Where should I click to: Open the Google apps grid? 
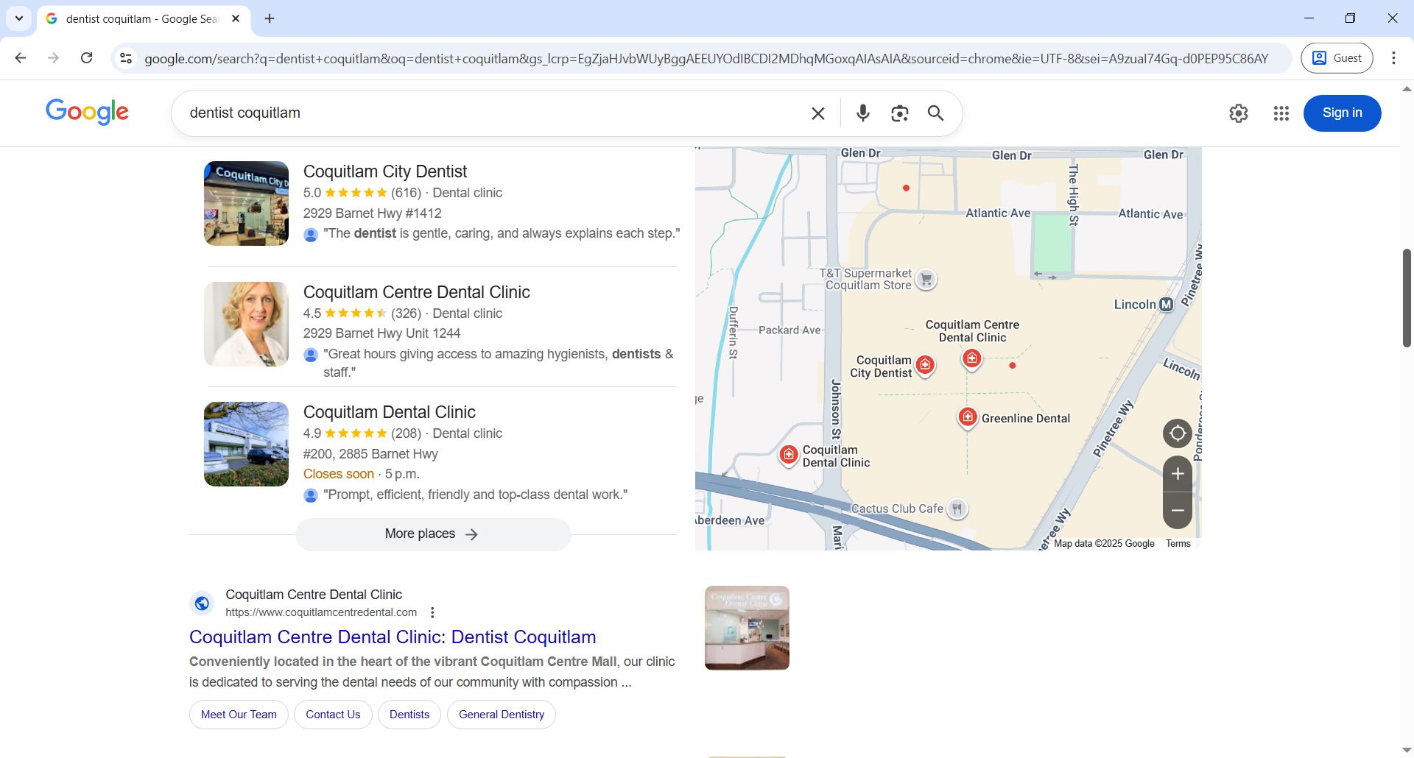click(x=1281, y=113)
